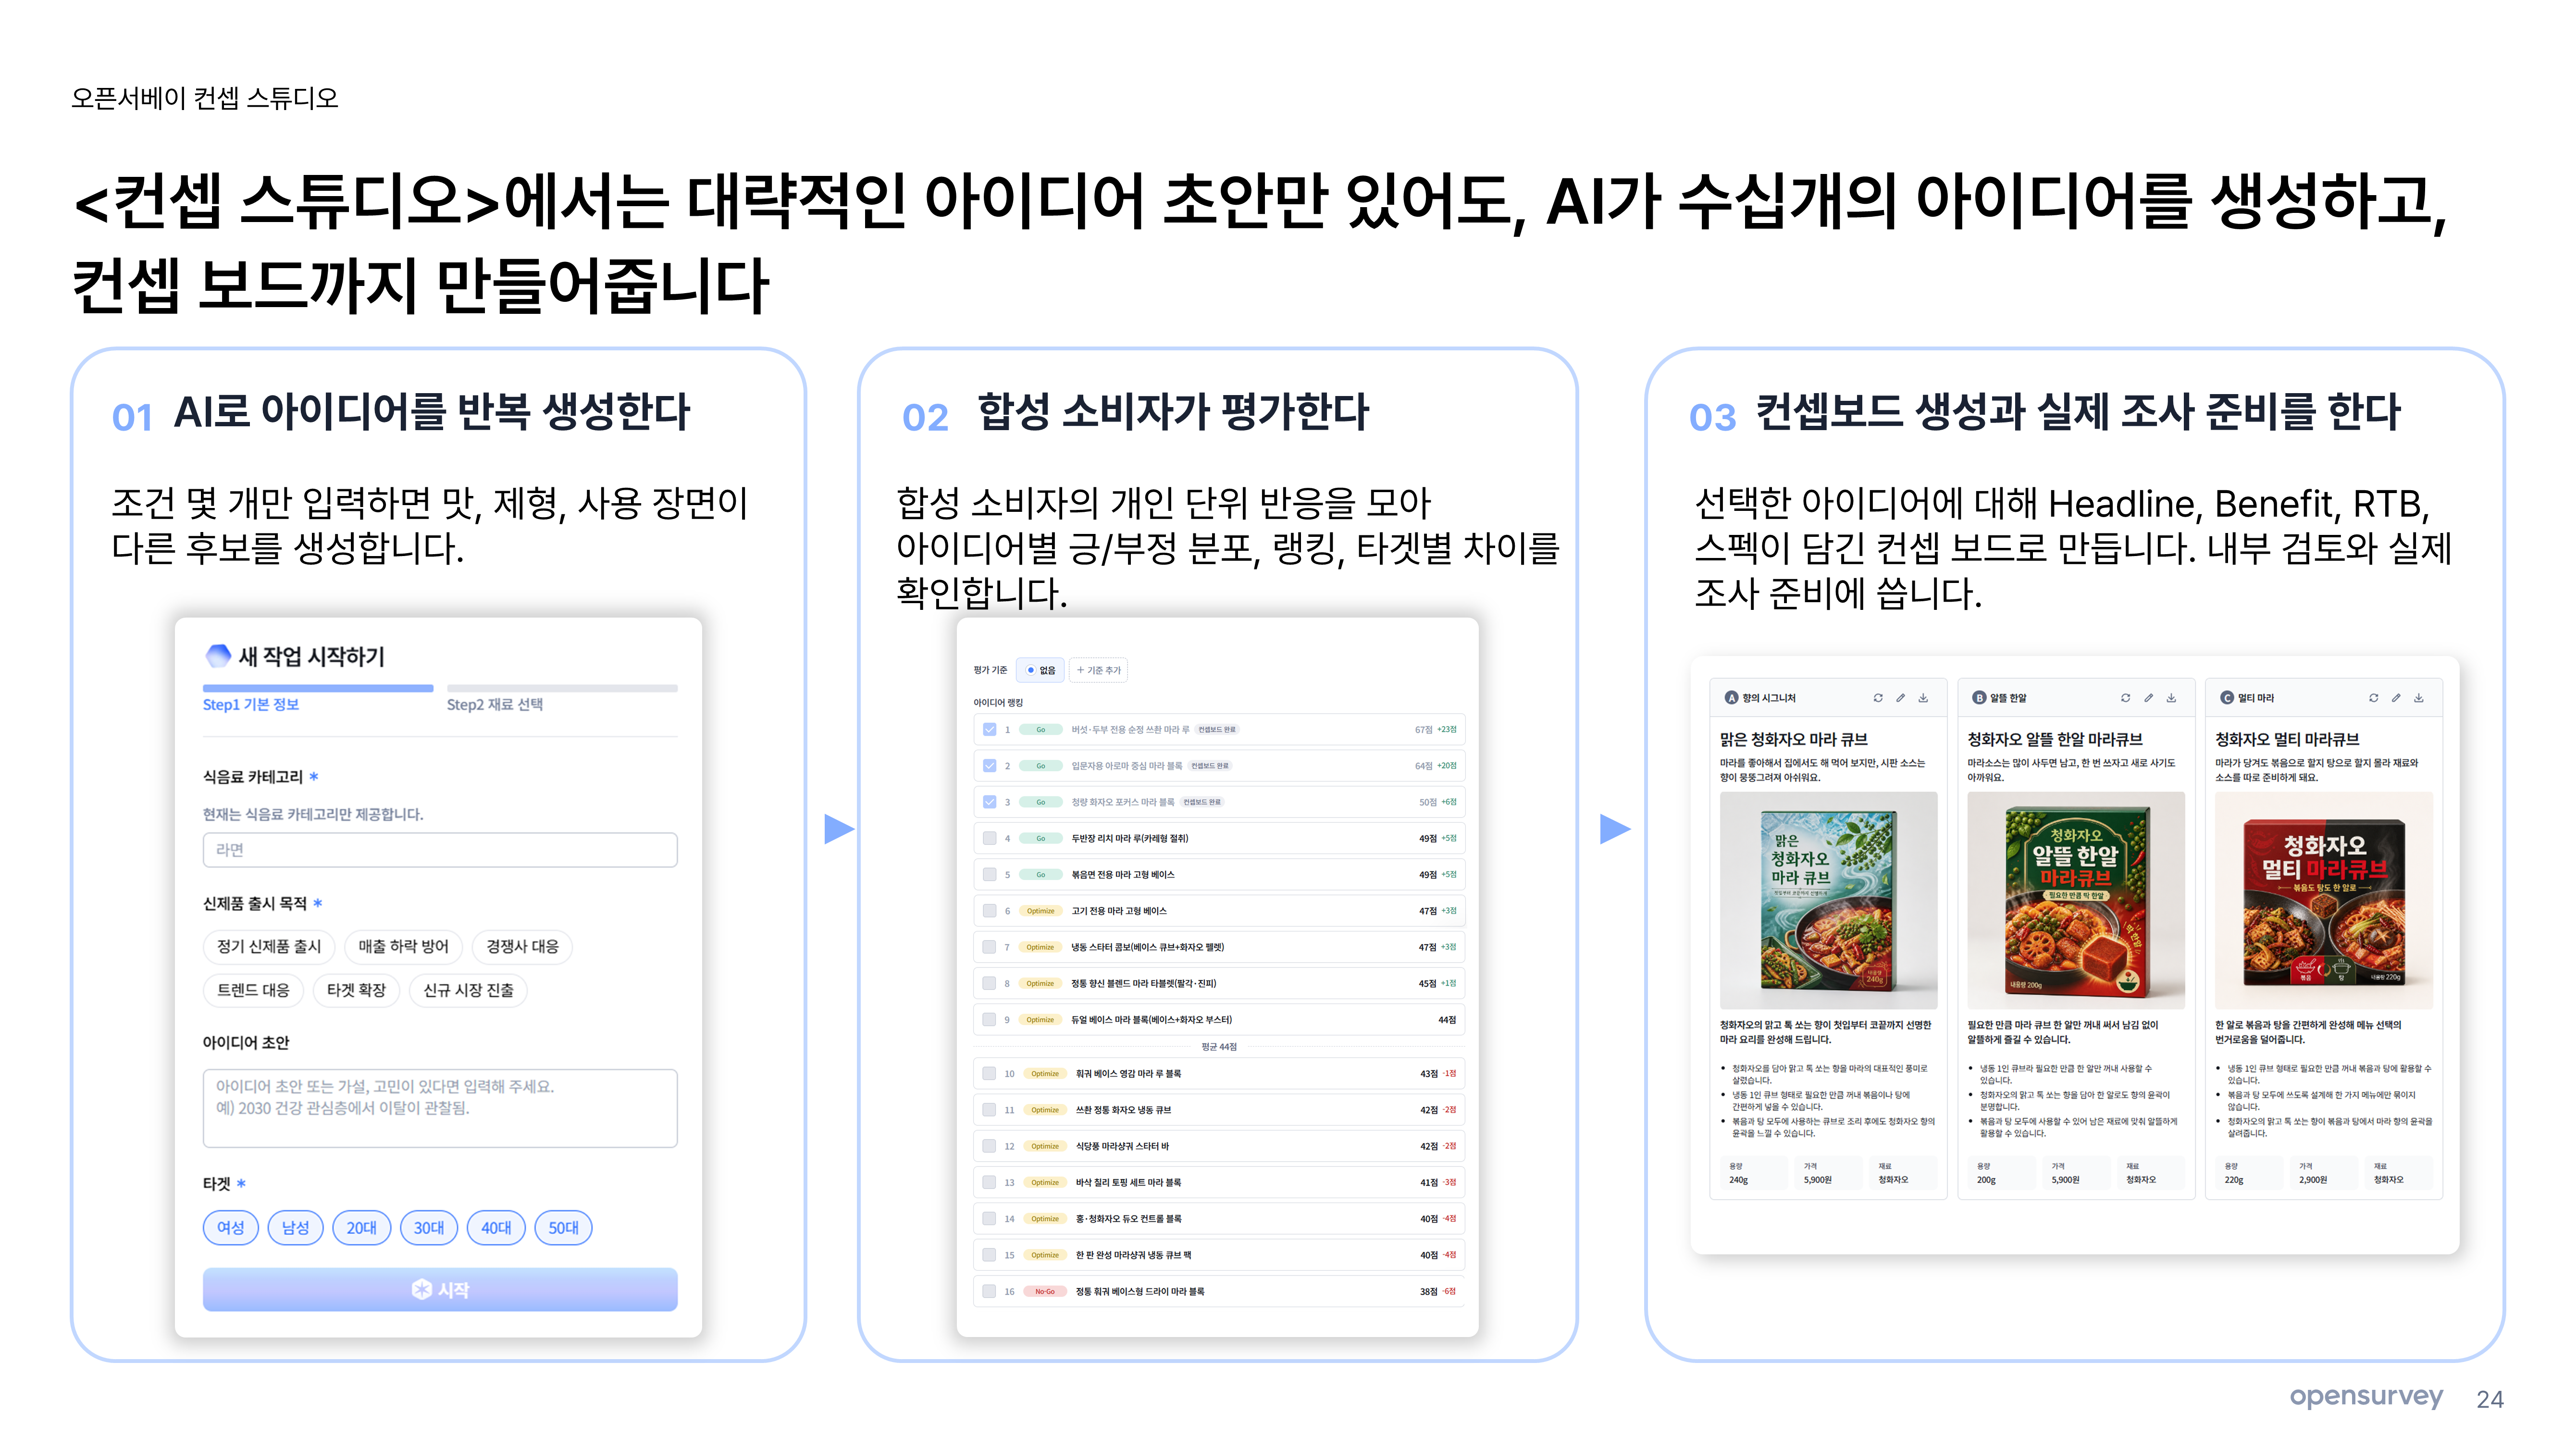This screenshot has width=2576, height=1449.
Task: Toggle the 여성 target chip
Action: [231, 1228]
